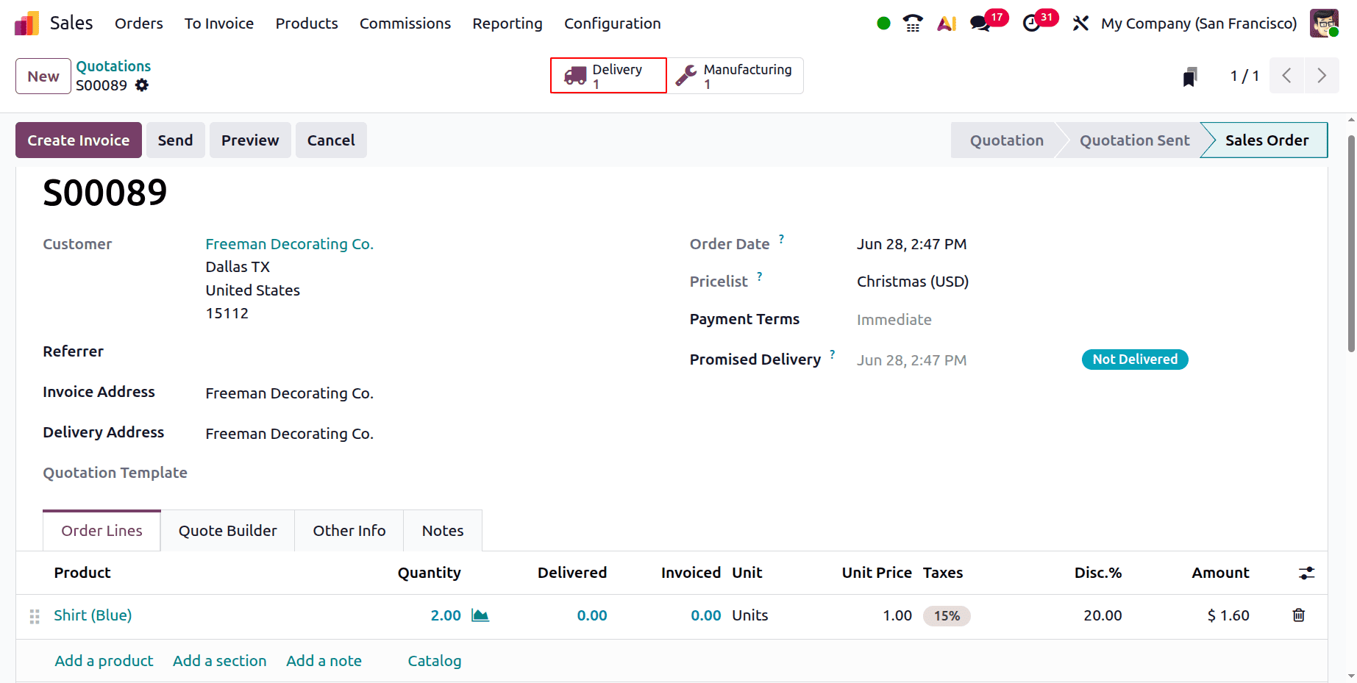Grab the drag handle of Shirt (Blue) row
Viewport: 1357px width, 683px height.
point(35,616)
